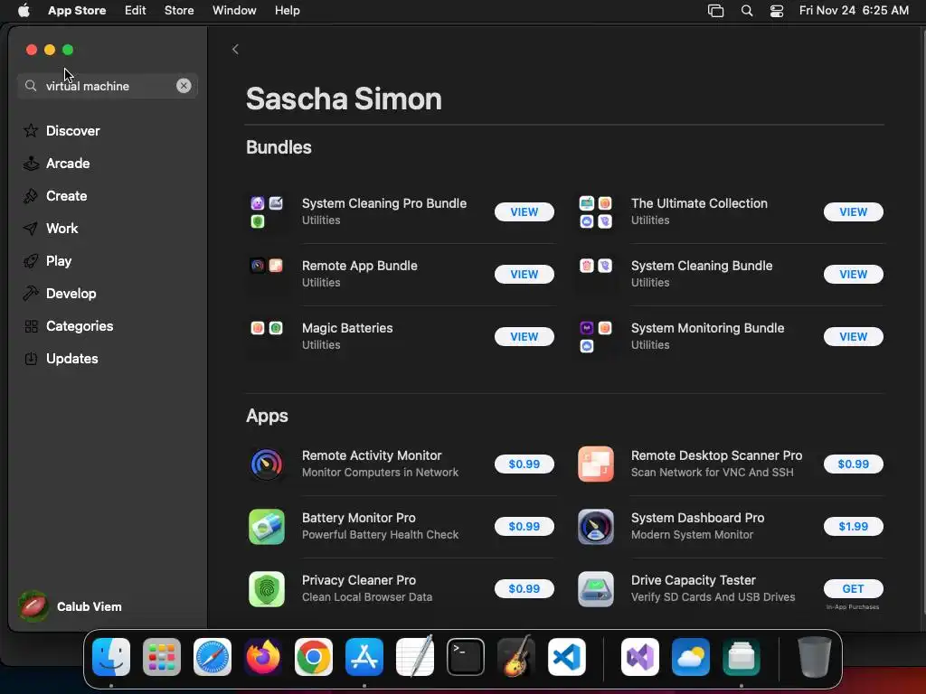
Task: Clear the search field with the X button
Action: pos(184,86)
